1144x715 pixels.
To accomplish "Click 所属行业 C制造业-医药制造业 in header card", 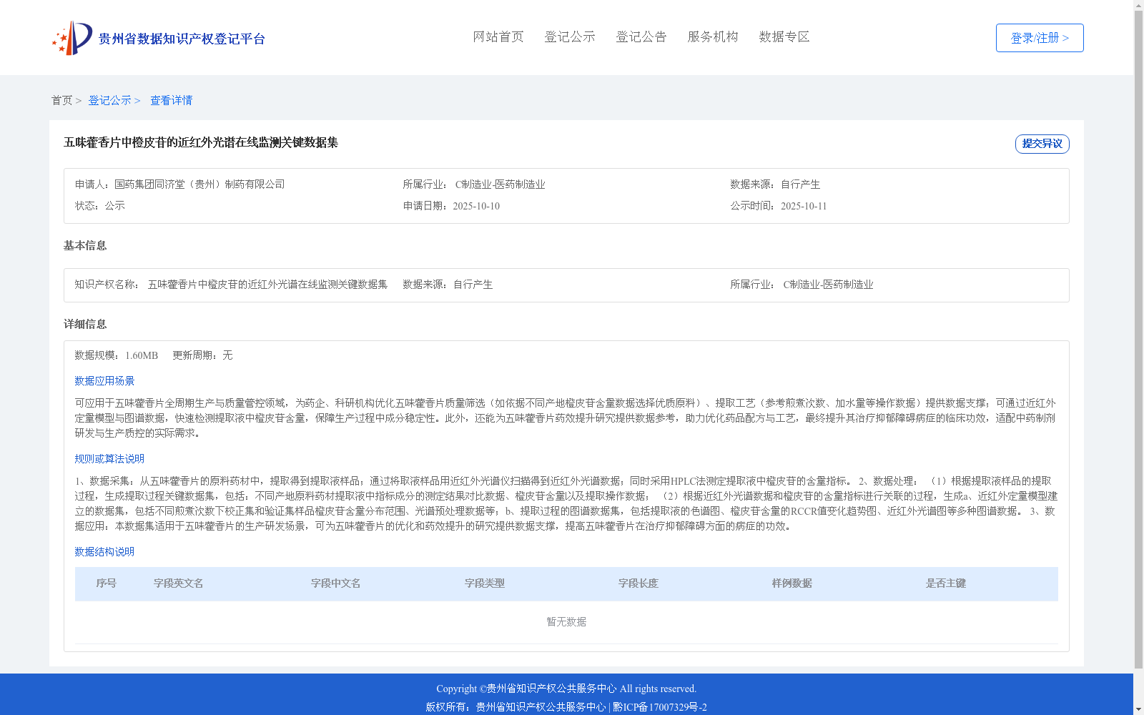I will [x=474, y=184].
